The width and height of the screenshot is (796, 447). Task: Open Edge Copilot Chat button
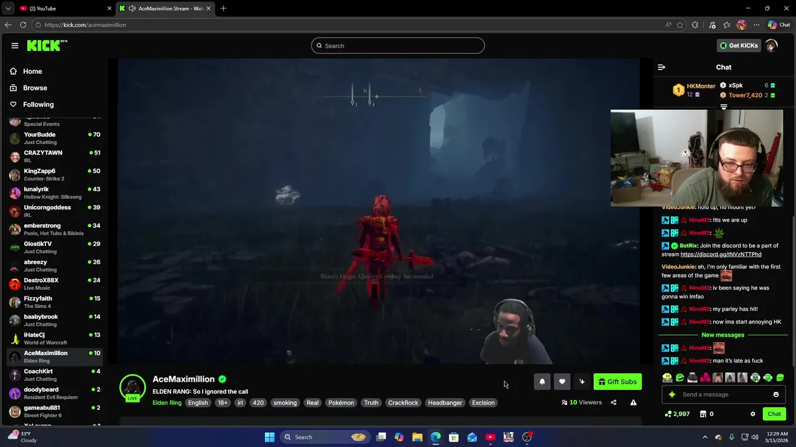click(x=779, y=25)
